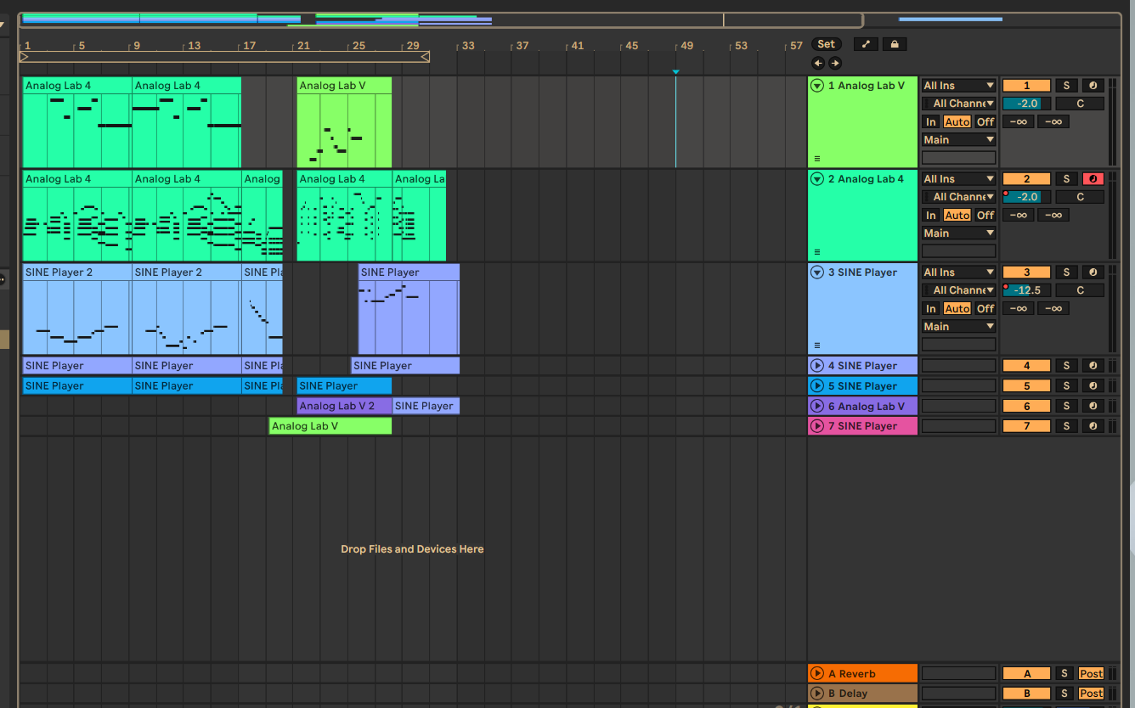Image resolution: width=1135 pixels, height=708 pixels.
Task: Unfold the 7 SINE Player track
Action: coord(817,426)
